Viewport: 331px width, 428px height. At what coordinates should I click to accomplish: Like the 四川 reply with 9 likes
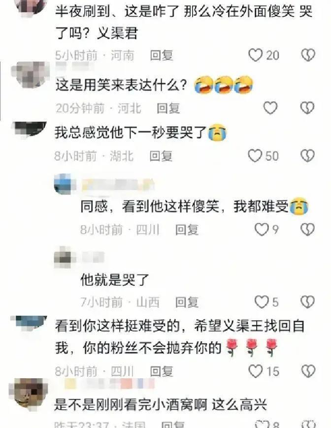pyautogui.click(x=262, y=230)
